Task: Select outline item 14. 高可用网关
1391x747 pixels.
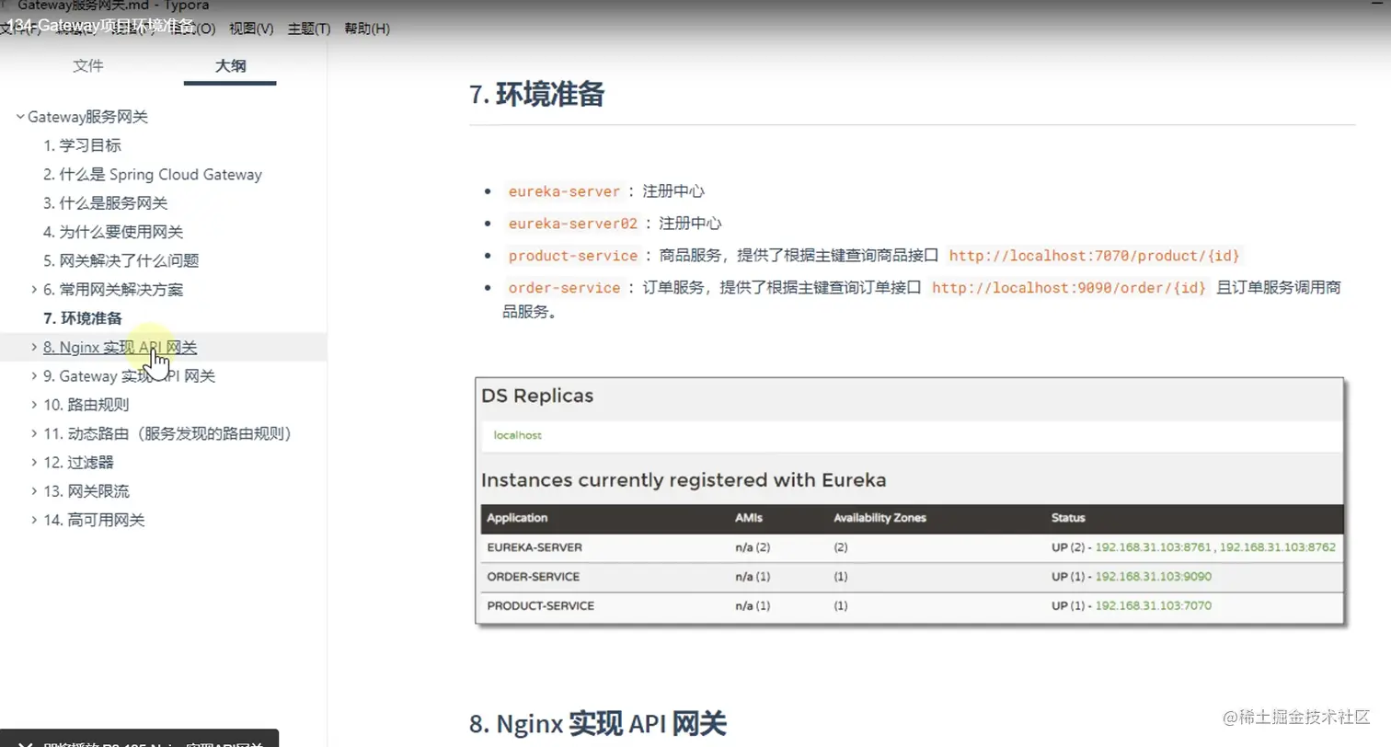Action: [x=94, y=520]
